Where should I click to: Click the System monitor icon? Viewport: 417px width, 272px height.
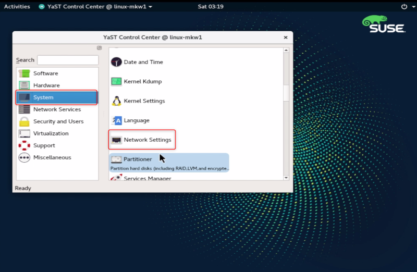(x=24, y=97)
